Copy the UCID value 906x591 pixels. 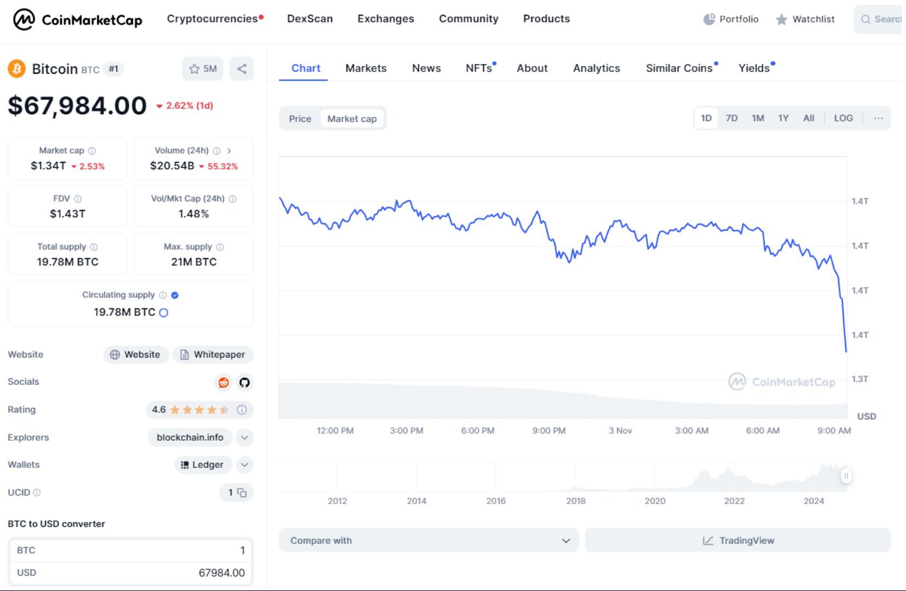tap(242, 493)
